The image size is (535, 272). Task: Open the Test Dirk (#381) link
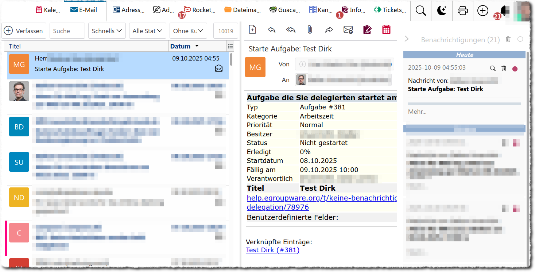point(272,250)
